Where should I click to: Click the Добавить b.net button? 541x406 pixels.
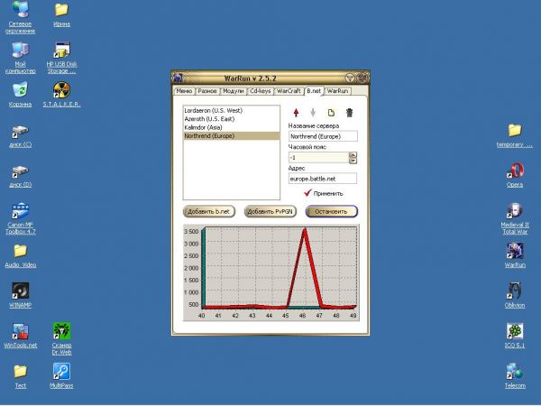(x=209, y=212)
